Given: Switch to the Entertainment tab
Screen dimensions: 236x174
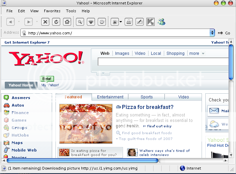Looking at the screenshot, I should (110, 97).
